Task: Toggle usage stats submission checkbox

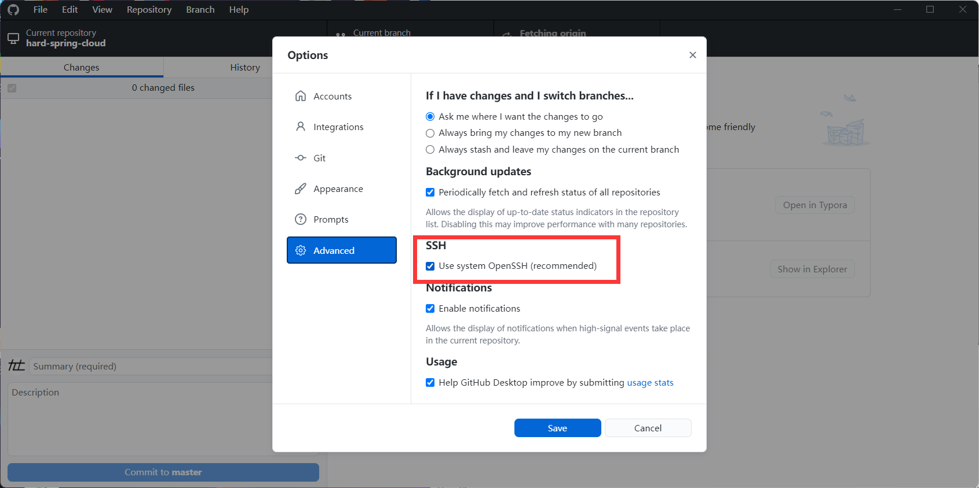Action: [430, 383]
